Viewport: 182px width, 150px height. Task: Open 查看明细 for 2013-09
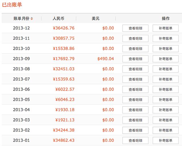click(x=135, y=59)
